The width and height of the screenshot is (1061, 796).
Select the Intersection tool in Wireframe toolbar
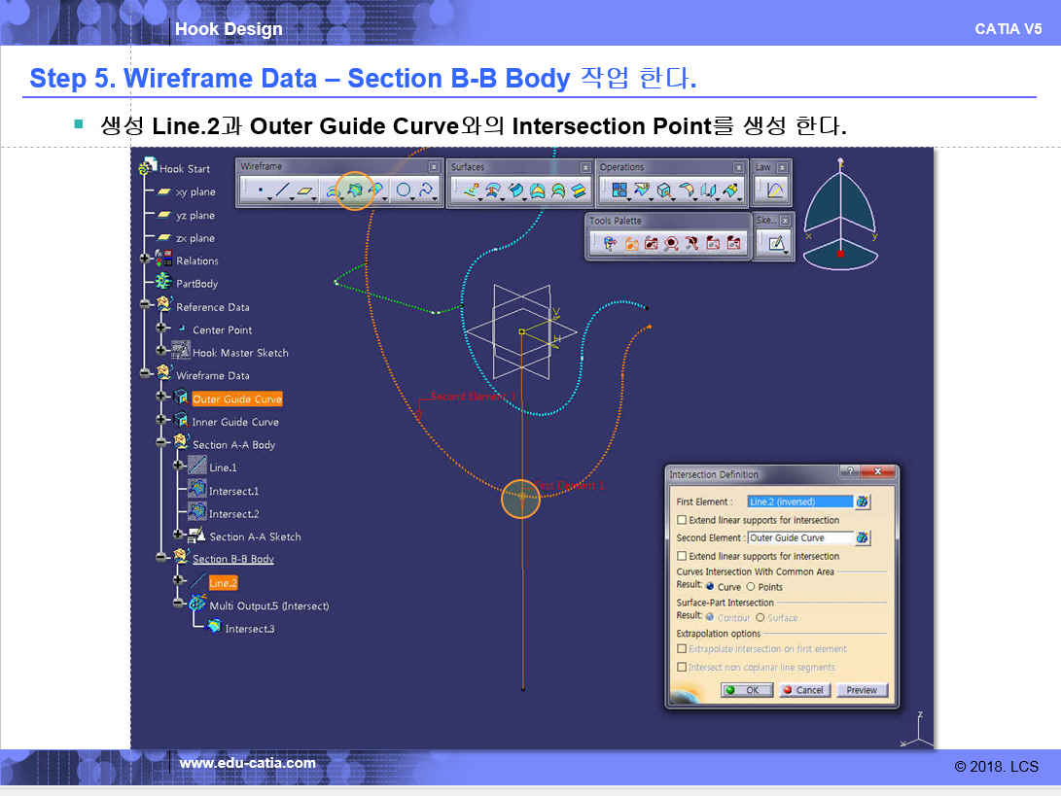click(x=354, y=190)
